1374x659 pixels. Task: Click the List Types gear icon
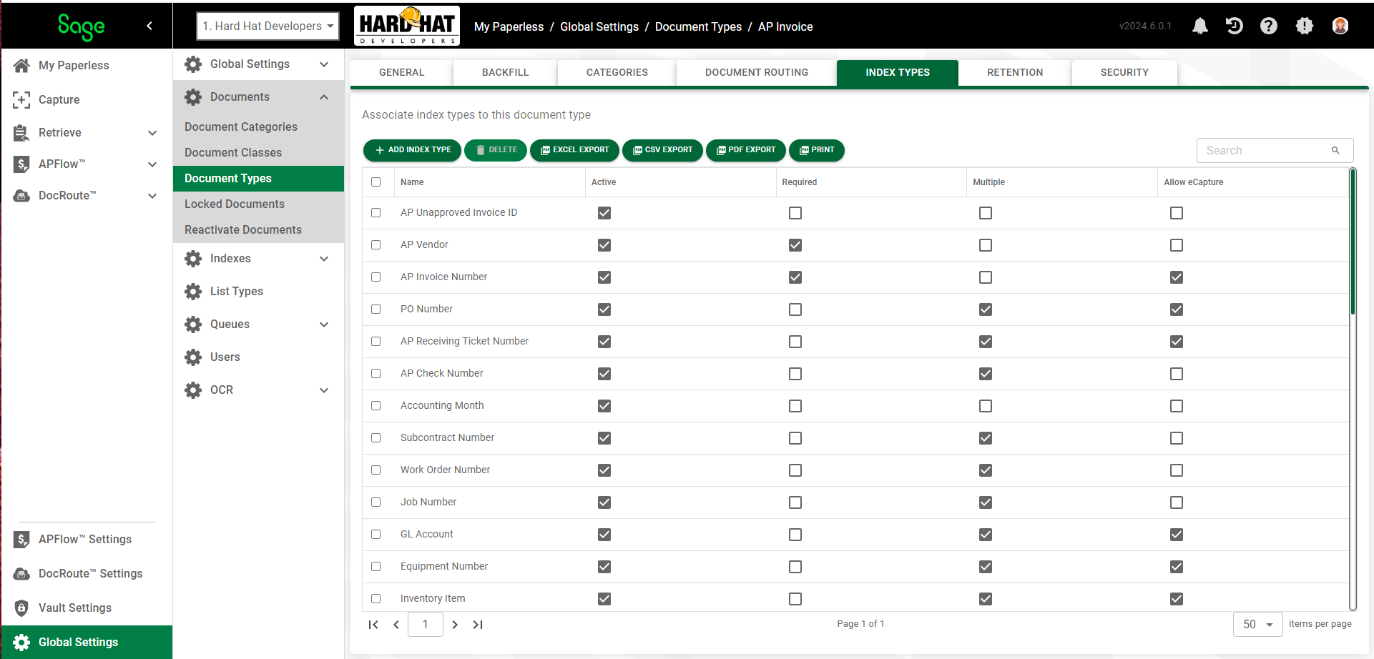[x=193, y=292]
